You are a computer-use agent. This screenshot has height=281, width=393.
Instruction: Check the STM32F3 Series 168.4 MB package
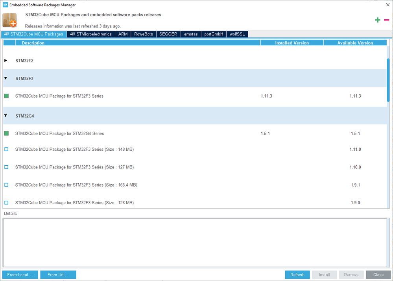7,185
